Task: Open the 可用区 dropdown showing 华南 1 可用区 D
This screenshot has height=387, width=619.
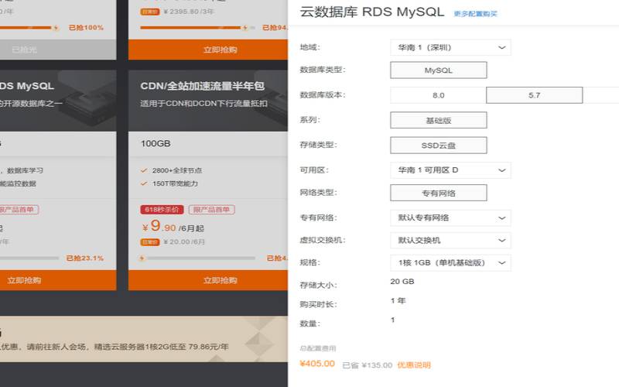Action: (x=450, y=170)
